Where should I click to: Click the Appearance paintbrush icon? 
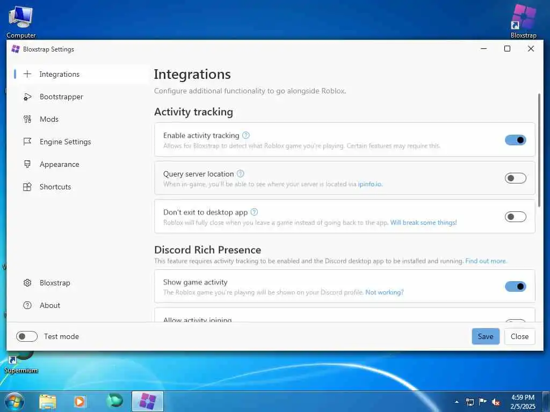coord(27,164)
